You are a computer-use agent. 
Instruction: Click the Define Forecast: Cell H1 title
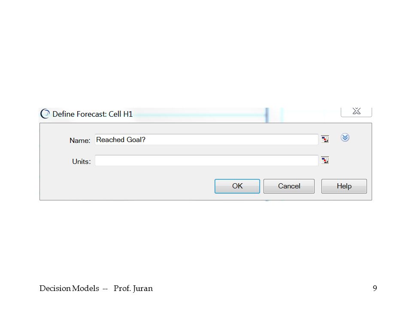93,114
